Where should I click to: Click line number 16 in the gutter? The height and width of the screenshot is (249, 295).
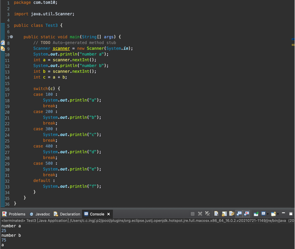point(7,89)
